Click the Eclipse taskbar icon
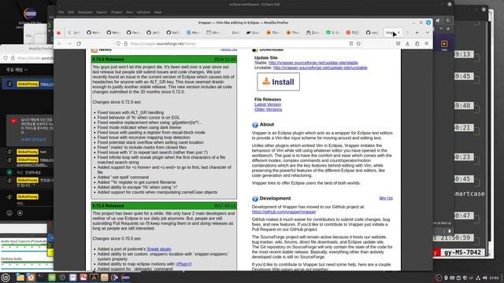 (x=126, y=277)
